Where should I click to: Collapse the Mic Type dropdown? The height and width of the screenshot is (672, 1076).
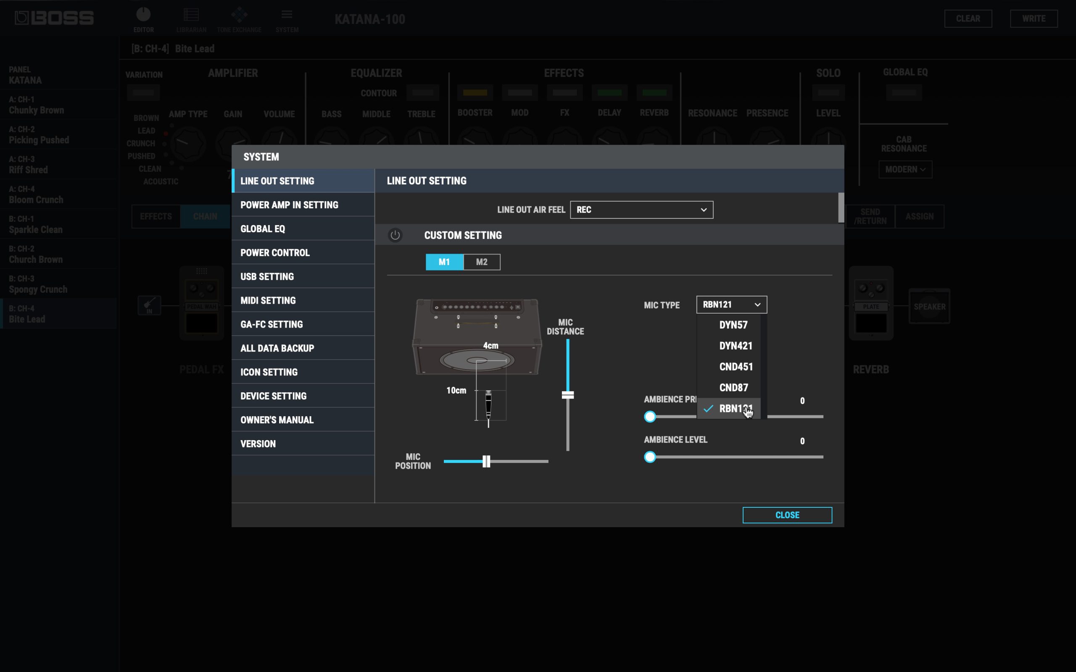731,304
